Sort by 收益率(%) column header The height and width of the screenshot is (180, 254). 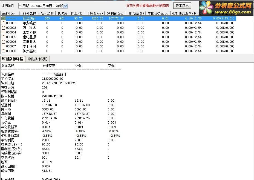(x=136, y=13)
